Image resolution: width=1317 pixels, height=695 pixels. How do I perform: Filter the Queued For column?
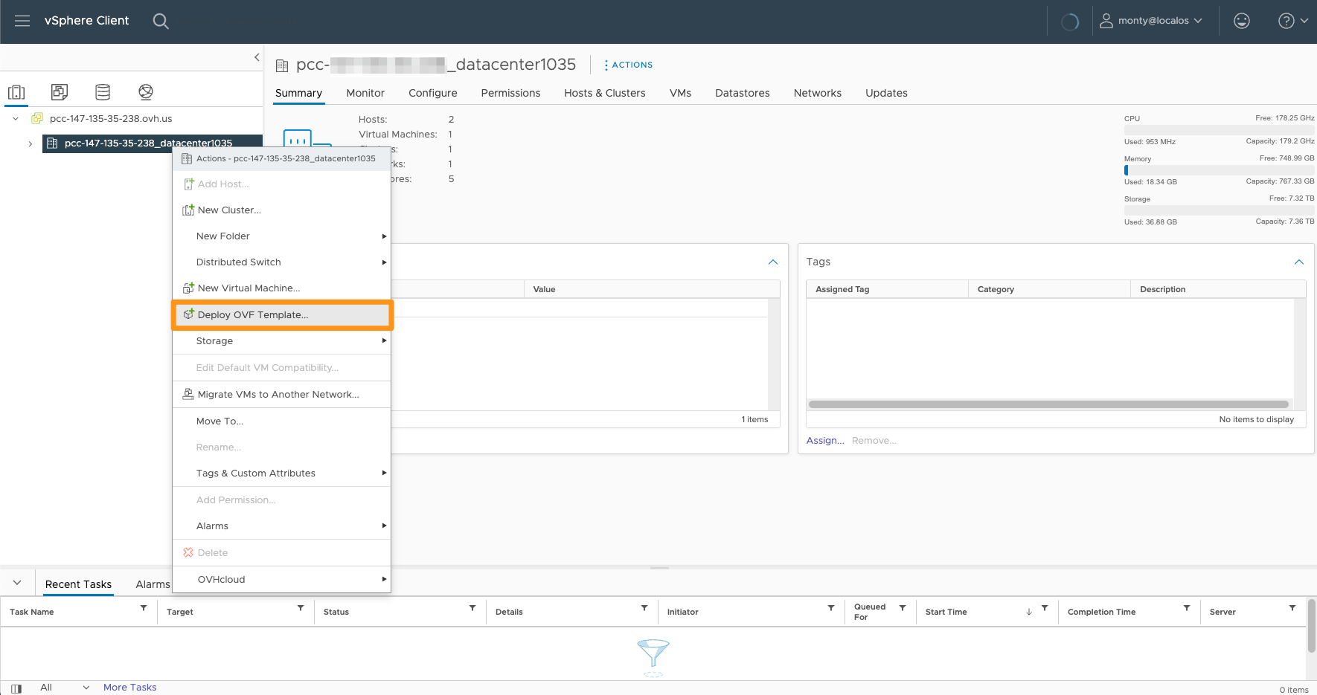coord(903,608)
